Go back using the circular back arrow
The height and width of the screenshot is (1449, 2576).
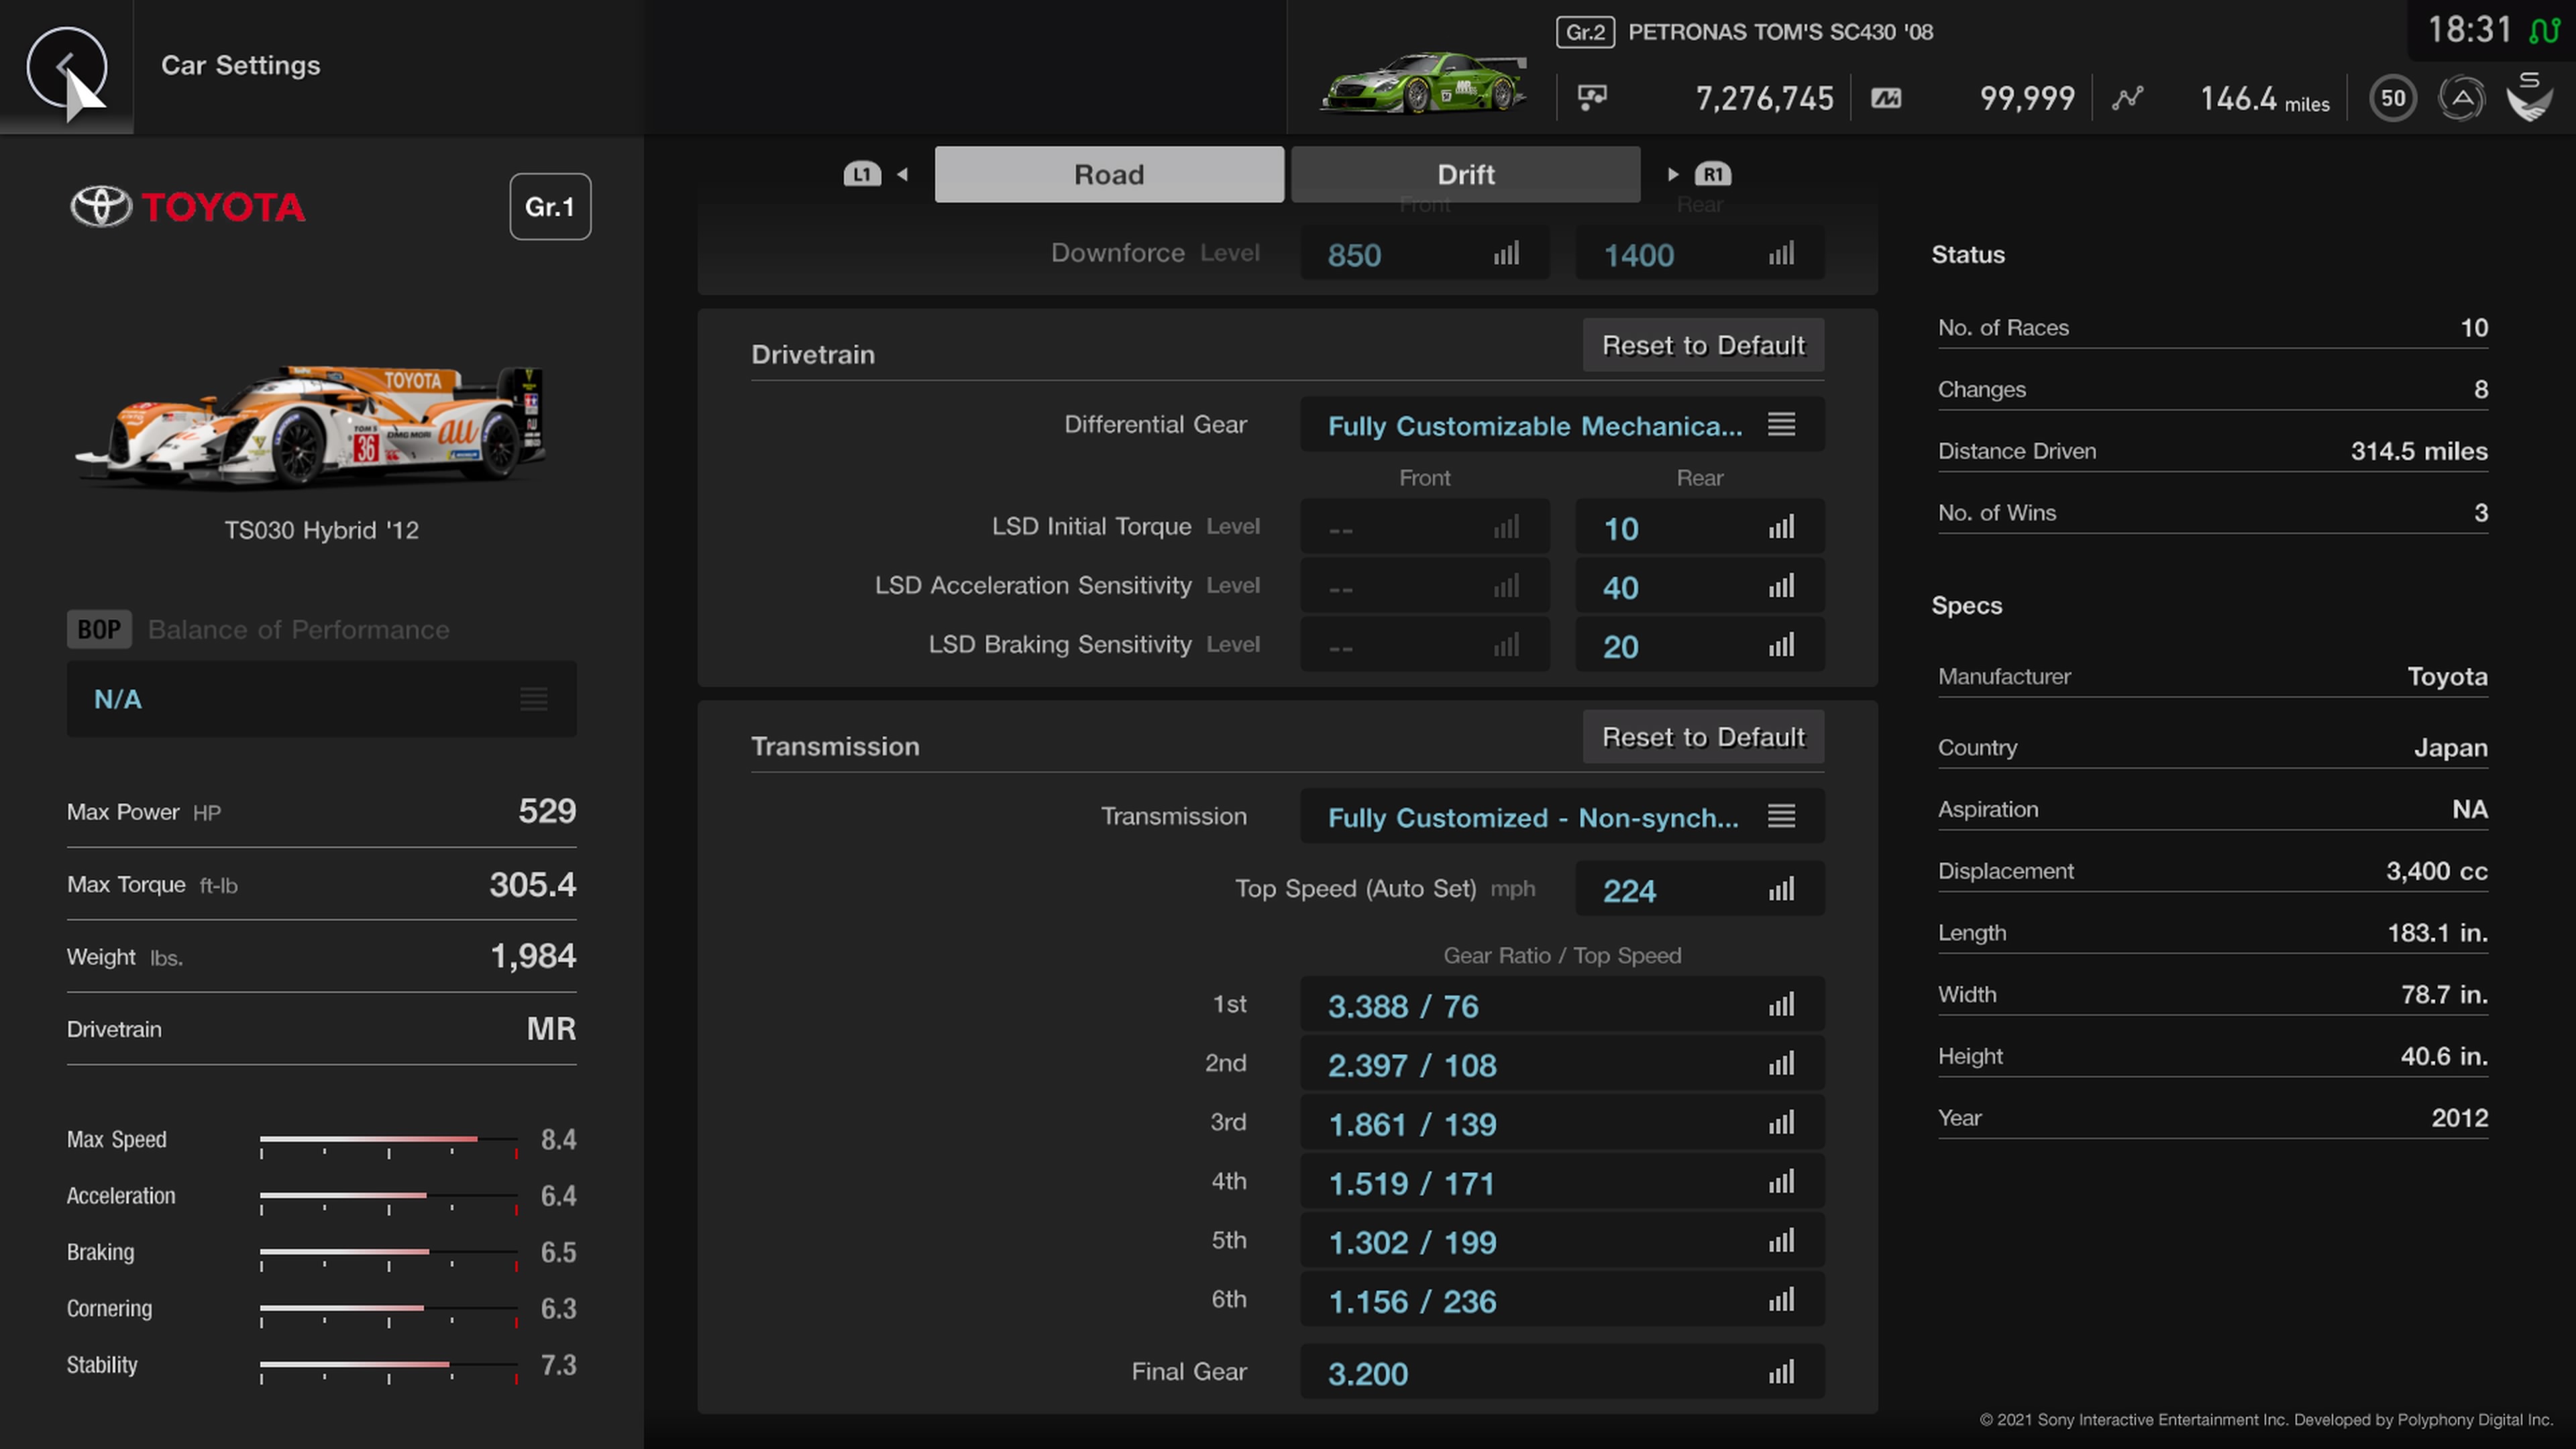(x=66, y=67)
